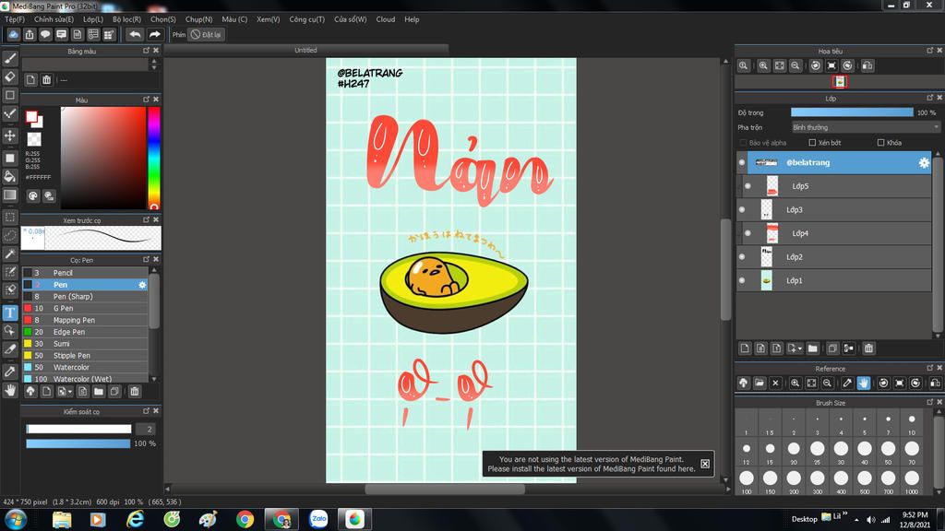Viewport: 945px width, 531px height.
Task: Delete brush with trash icon in brush panel
Action: pyautogui.click(x=135, y=391)
